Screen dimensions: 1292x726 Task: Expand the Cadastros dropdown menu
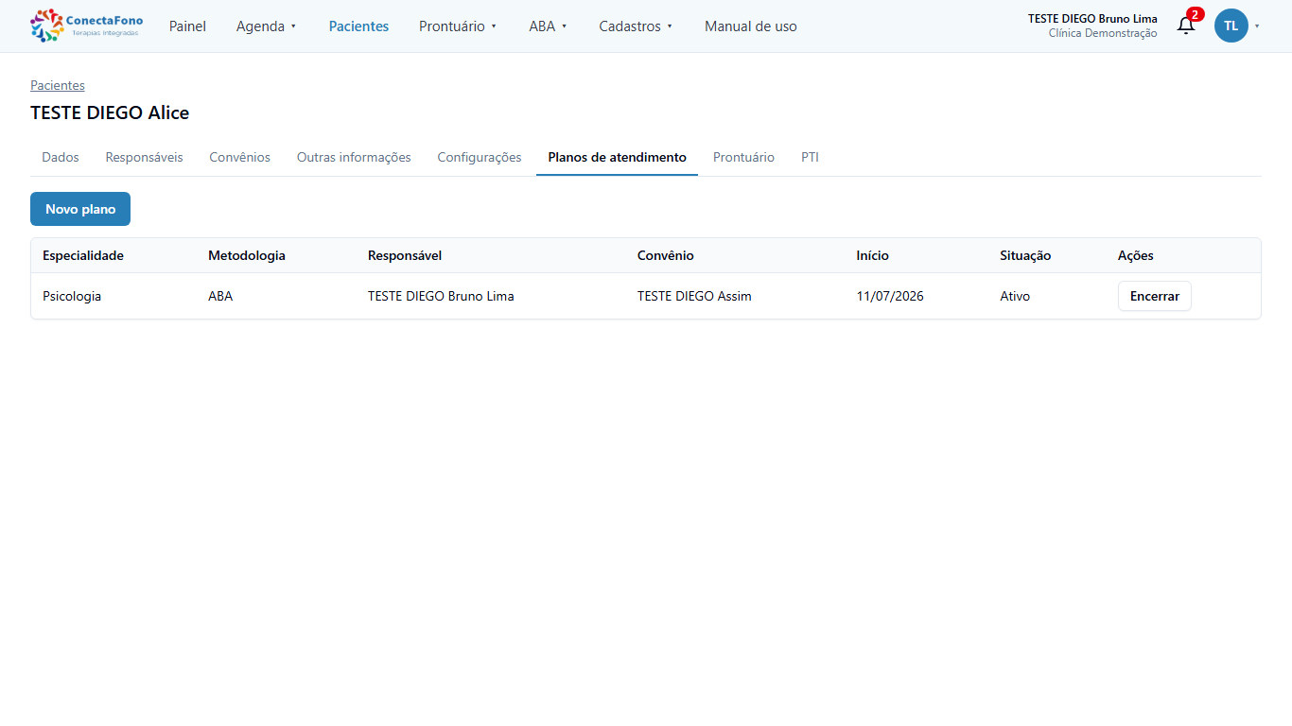point(637,26)
